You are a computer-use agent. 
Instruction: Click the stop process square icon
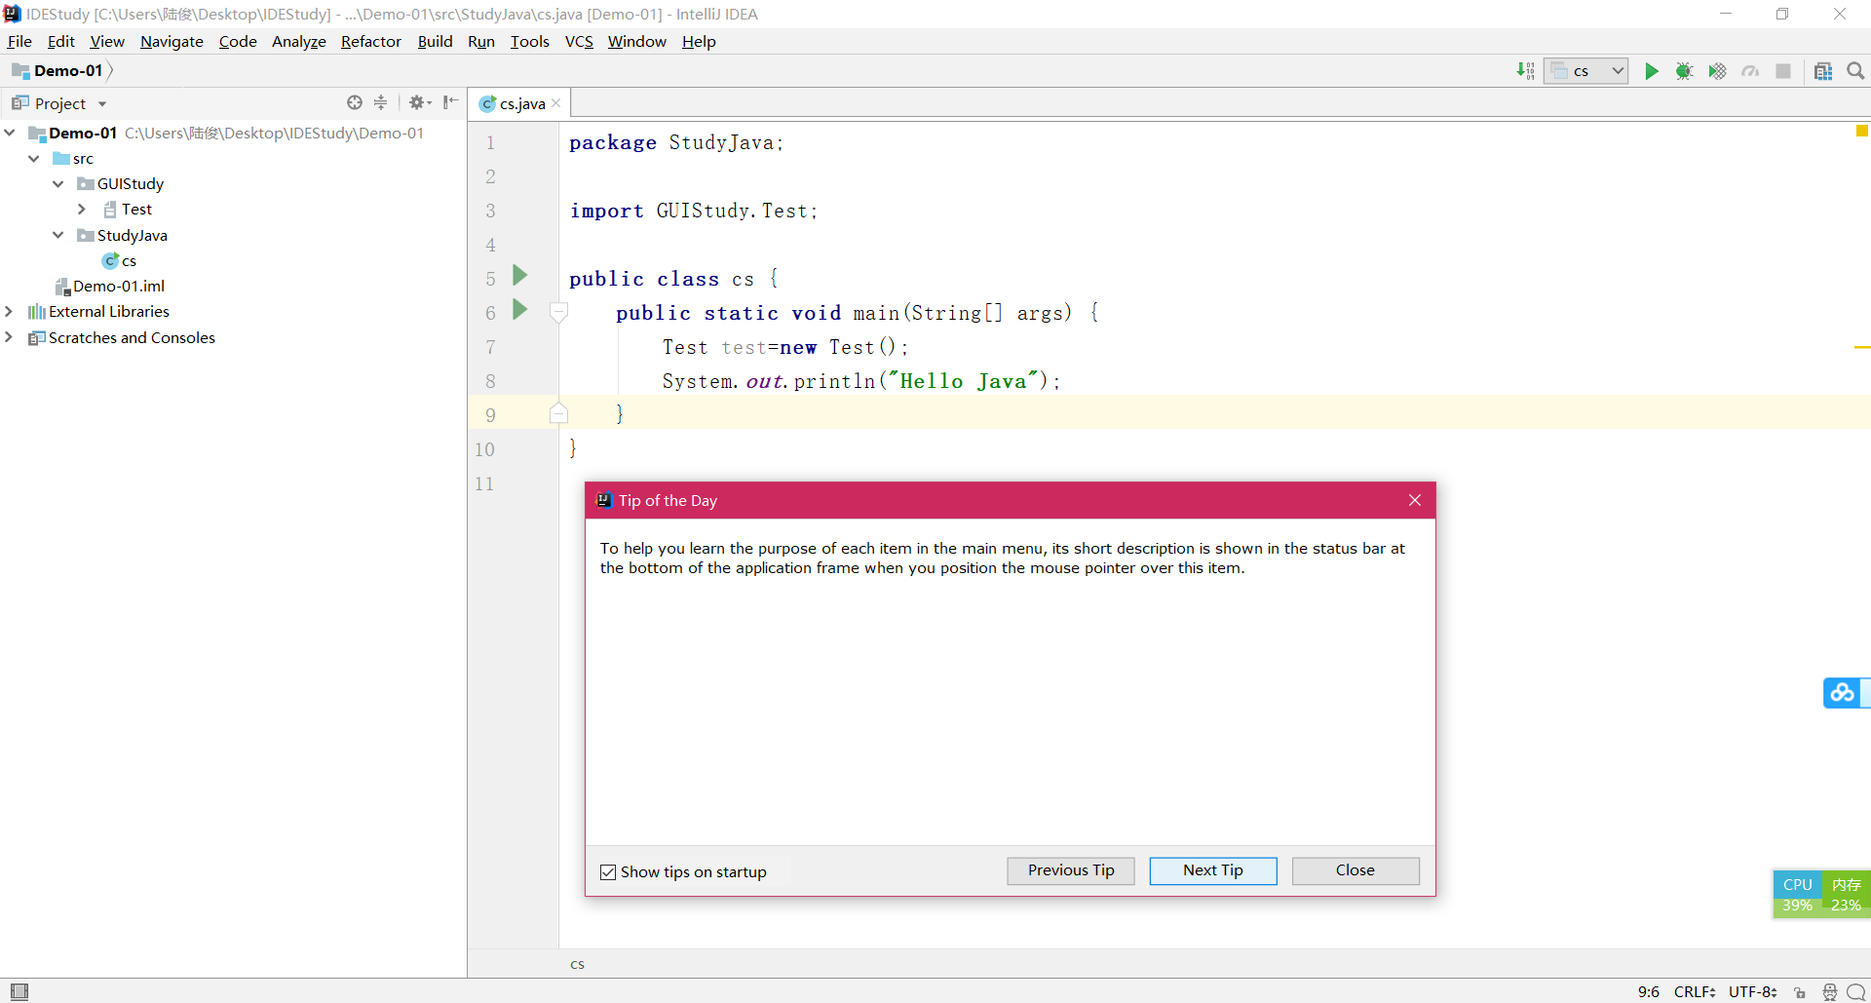coord(1783,71)
